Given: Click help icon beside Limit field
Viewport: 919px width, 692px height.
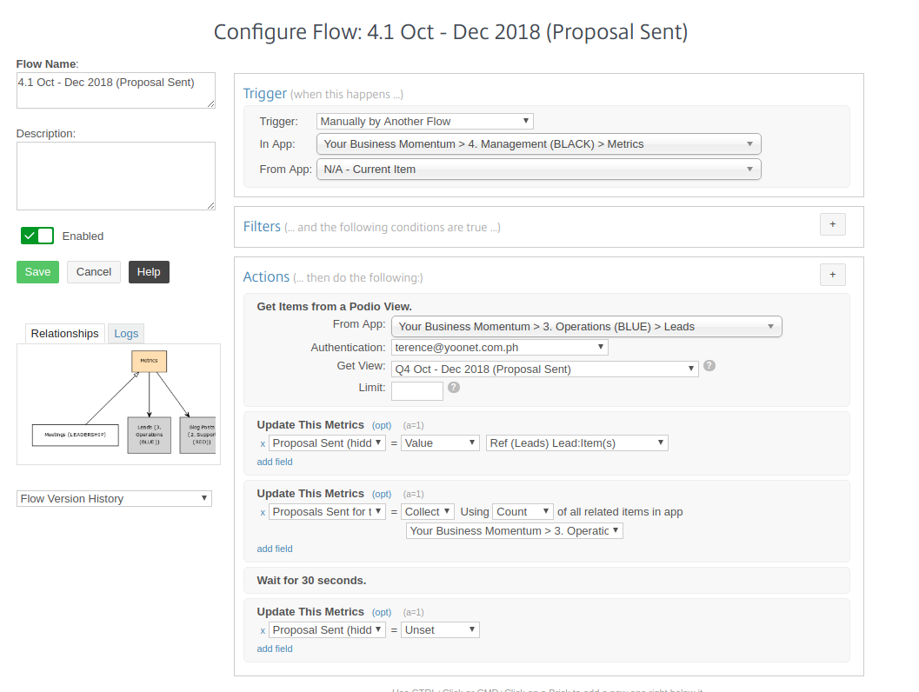Looking at the screenshot, I should [454, 388].
